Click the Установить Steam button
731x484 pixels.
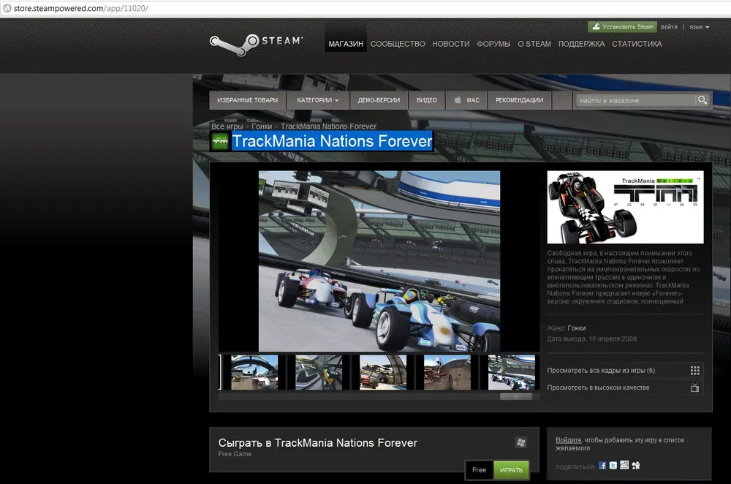[x=623, y=27]
